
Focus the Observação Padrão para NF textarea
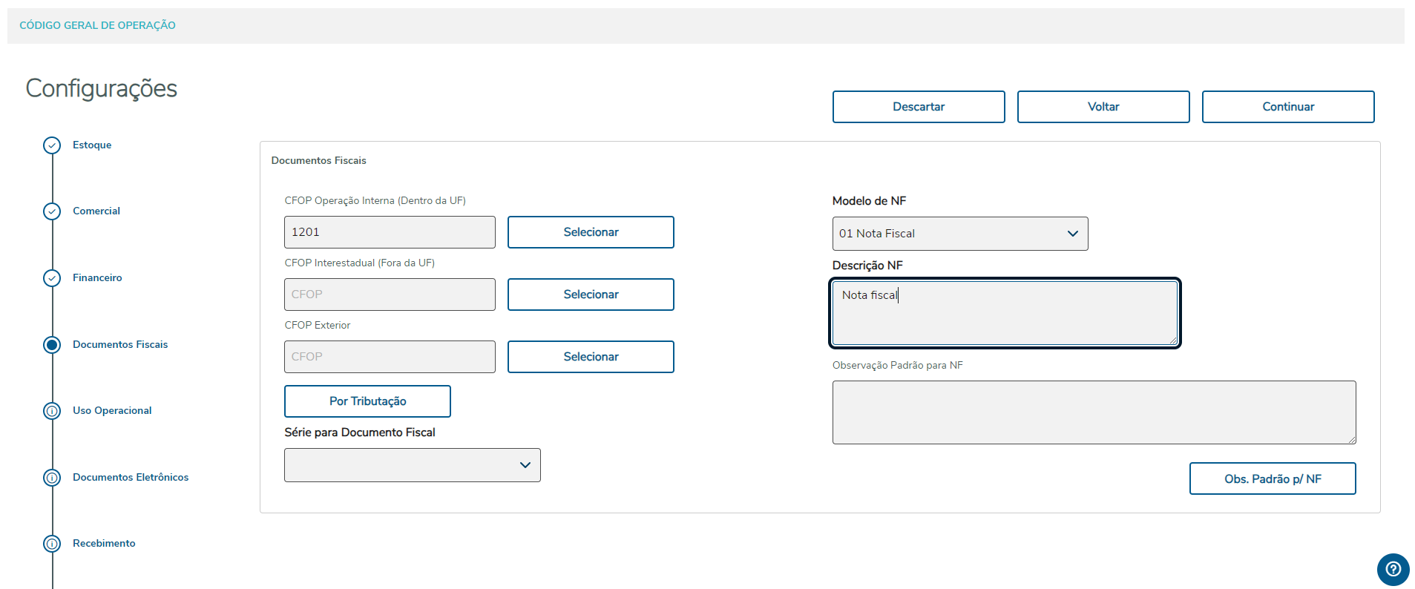pyautogui.click(x=1093, y=412)
